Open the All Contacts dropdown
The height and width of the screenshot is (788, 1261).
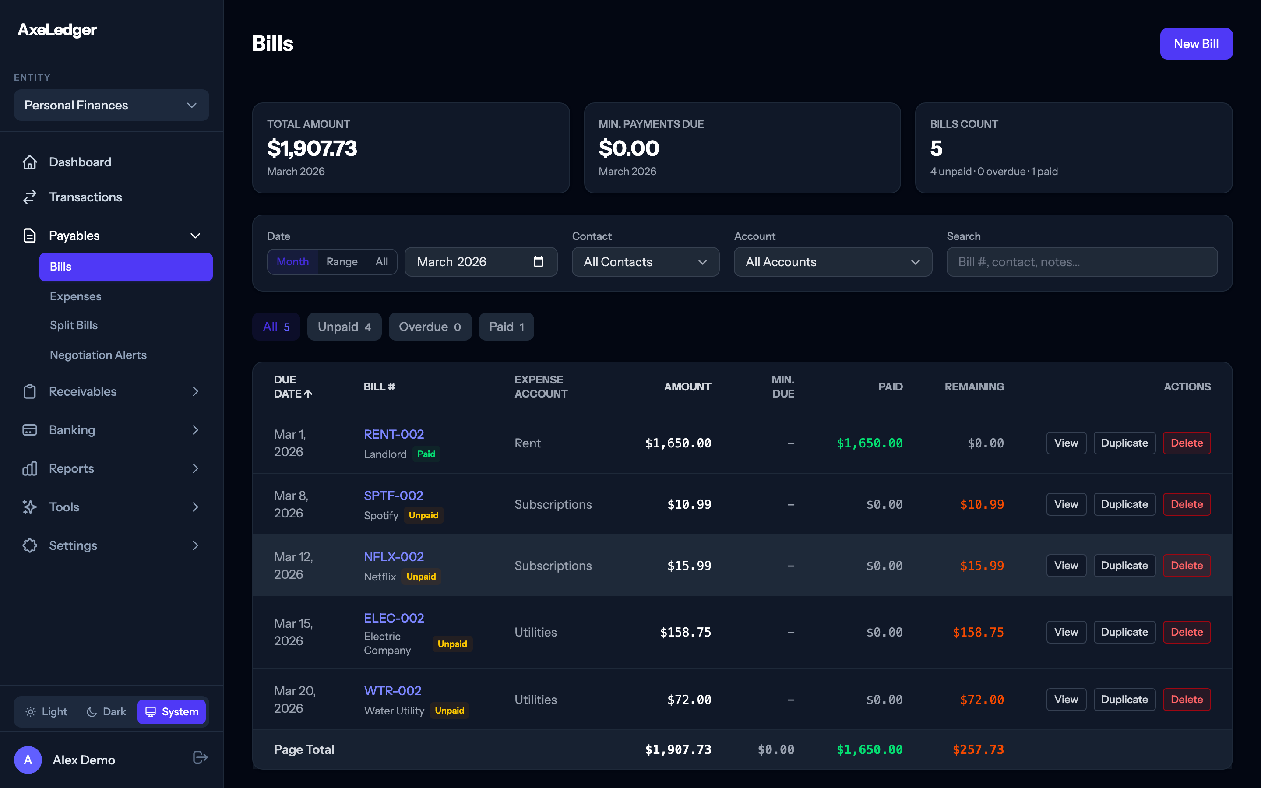pos(646,262)
